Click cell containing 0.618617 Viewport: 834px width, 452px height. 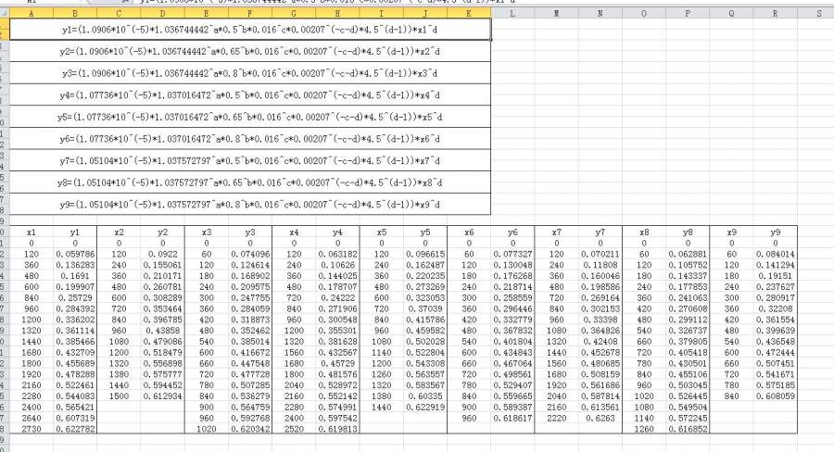(512, 418)
